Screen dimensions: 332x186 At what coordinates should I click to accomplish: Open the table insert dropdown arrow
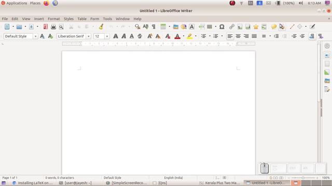(170, 26)
